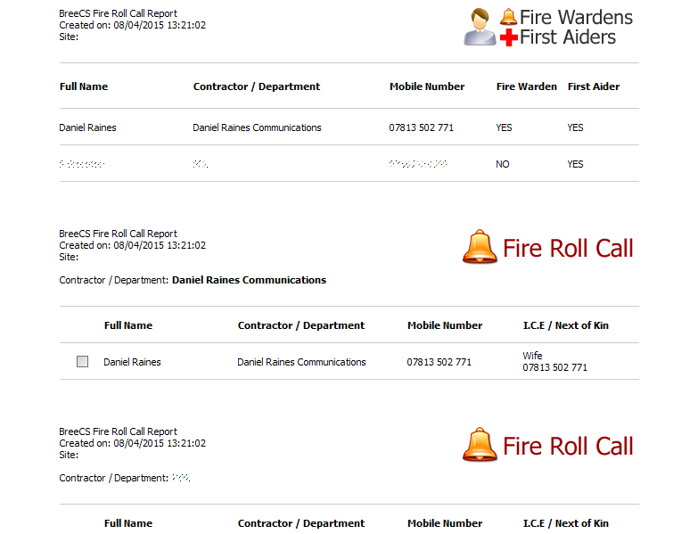Tick the checkbox beside Daniel Raines
Screen dimensions: 698x534
[83, 362]
